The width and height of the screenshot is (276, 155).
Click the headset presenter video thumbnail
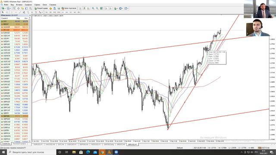pyautogui.click(x=258, y=28)
